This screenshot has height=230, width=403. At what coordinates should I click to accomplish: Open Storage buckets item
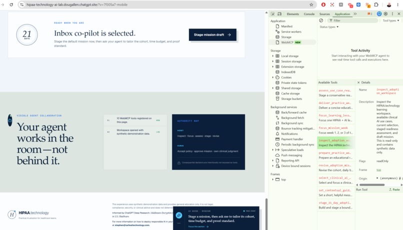point(291,99)
